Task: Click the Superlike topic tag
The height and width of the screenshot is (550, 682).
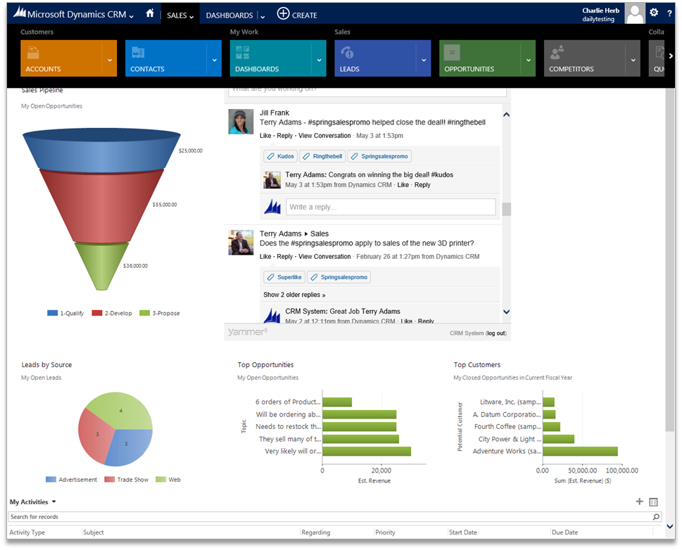Action: coord(284,277)
